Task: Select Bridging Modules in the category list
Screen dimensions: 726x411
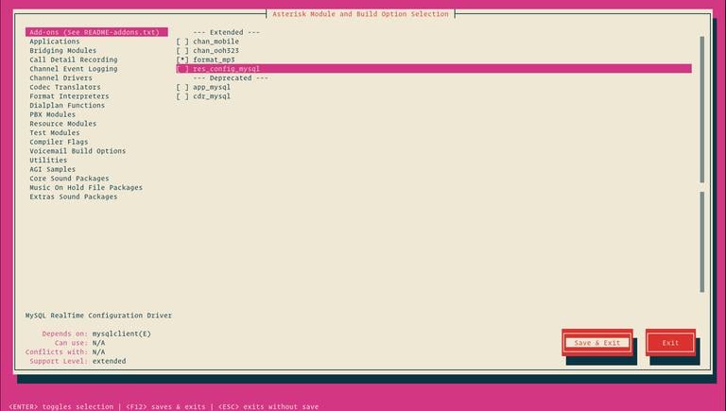Action: (62, 50)
